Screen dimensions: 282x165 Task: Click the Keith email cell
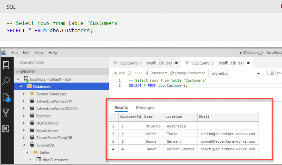coord(227,134)
